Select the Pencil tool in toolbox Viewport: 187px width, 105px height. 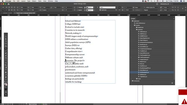point(6,56)
